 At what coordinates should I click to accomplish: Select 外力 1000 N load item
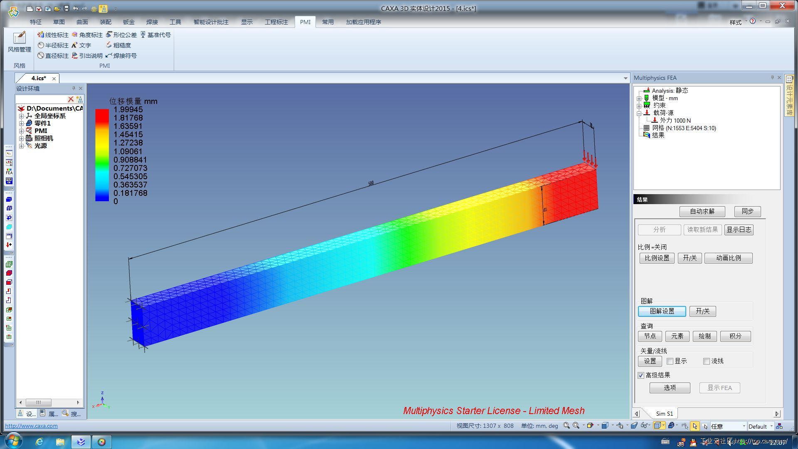(675, 121)
